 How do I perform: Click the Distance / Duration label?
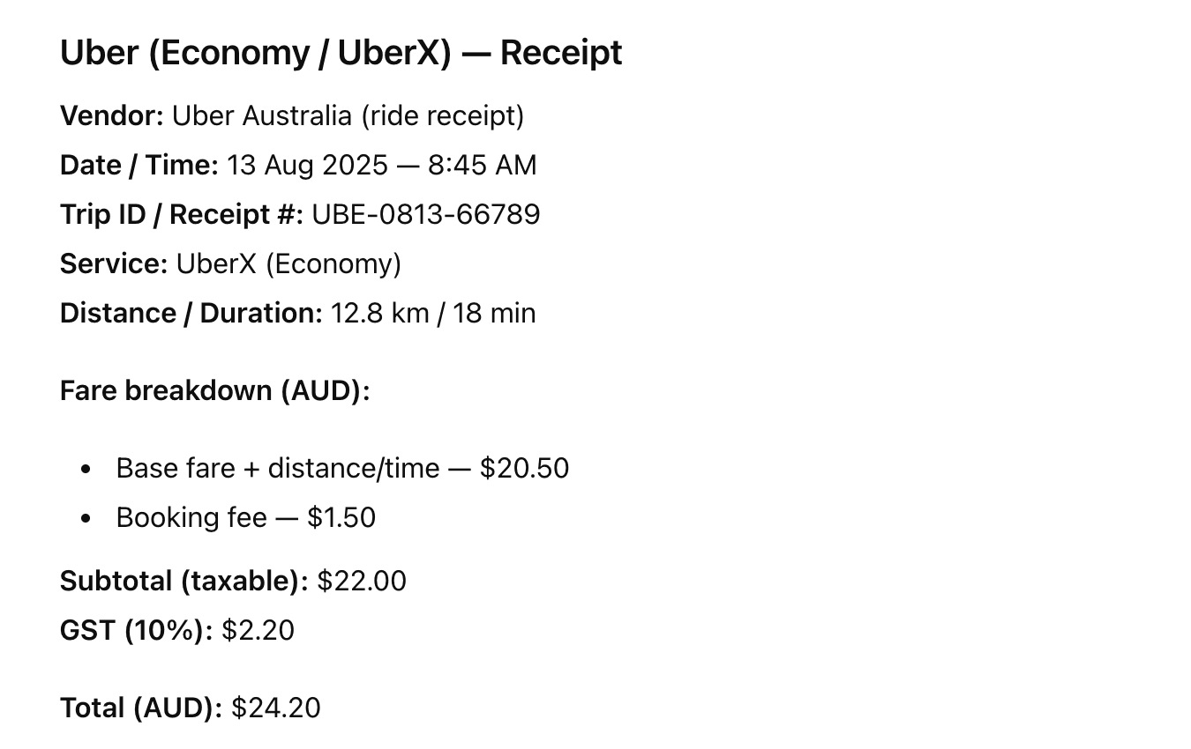click(x=191, y=313)
